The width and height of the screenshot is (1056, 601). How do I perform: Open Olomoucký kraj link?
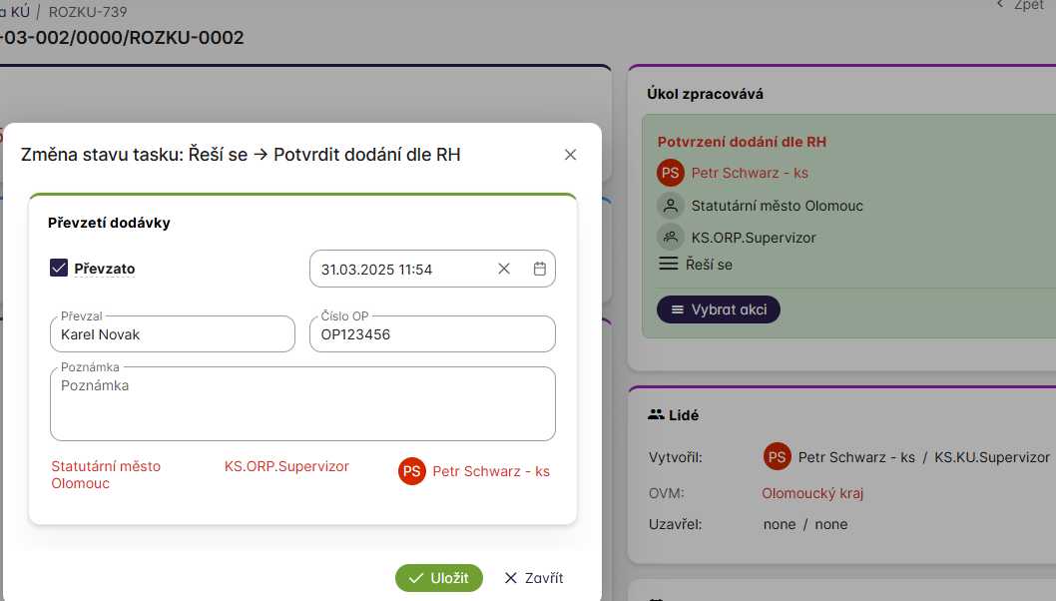click(812, 493)
